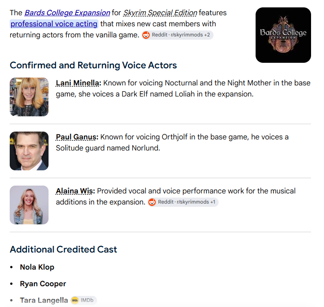This screenshot has height=307, width=324.
Task: Open the Reddit r/skyrimmods +1 source chip
Action: point(183,202)
